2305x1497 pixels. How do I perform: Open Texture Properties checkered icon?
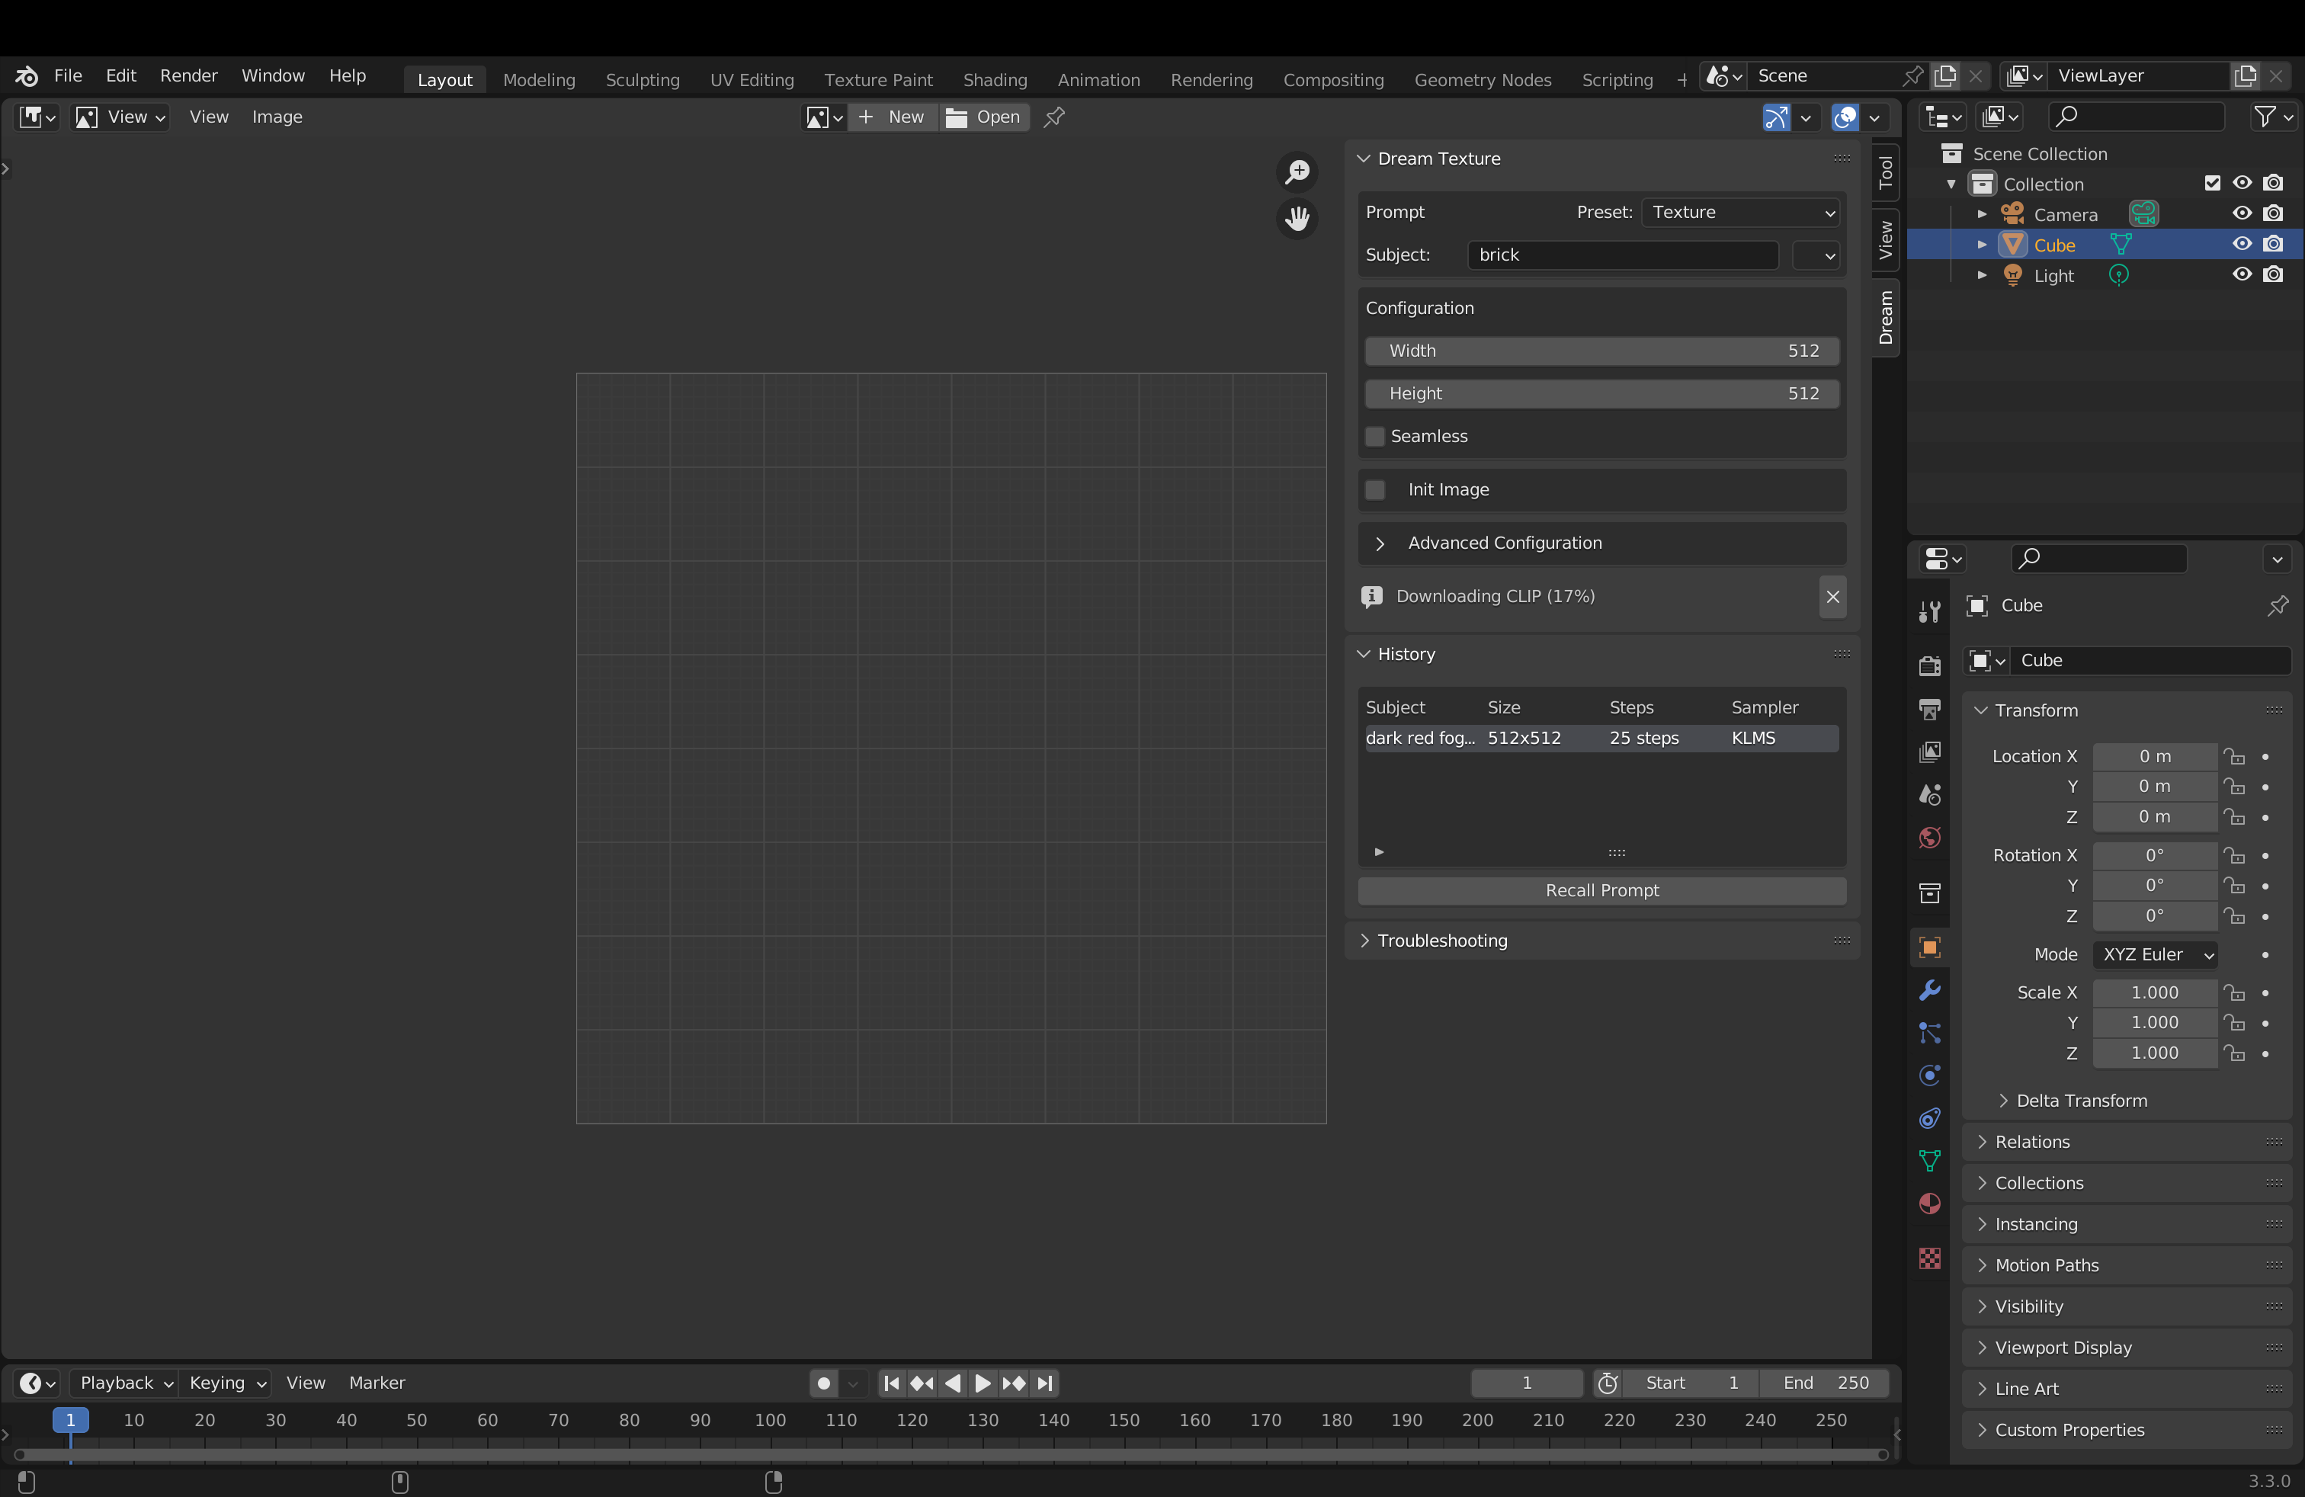coord(1928,1258)
